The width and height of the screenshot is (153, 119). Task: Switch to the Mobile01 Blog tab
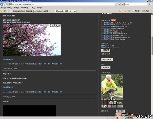tap(23, 11)
